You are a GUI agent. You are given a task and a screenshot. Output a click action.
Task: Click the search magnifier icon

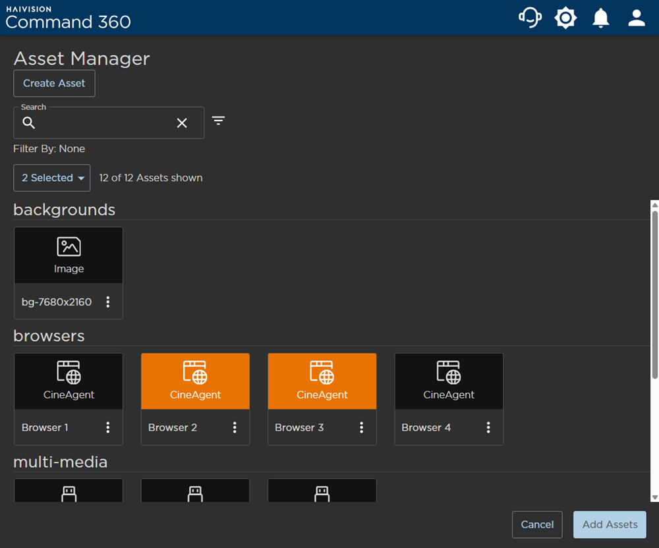(x=28, y=123)
